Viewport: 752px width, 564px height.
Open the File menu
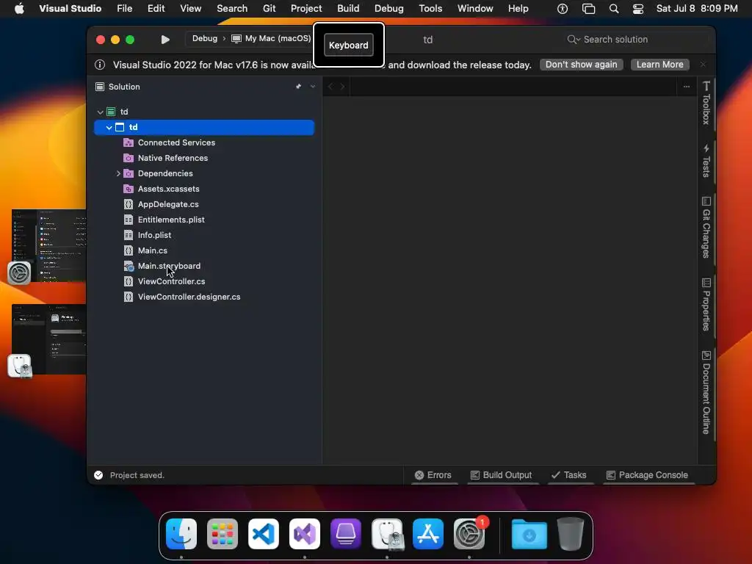[x=125, y=9]
